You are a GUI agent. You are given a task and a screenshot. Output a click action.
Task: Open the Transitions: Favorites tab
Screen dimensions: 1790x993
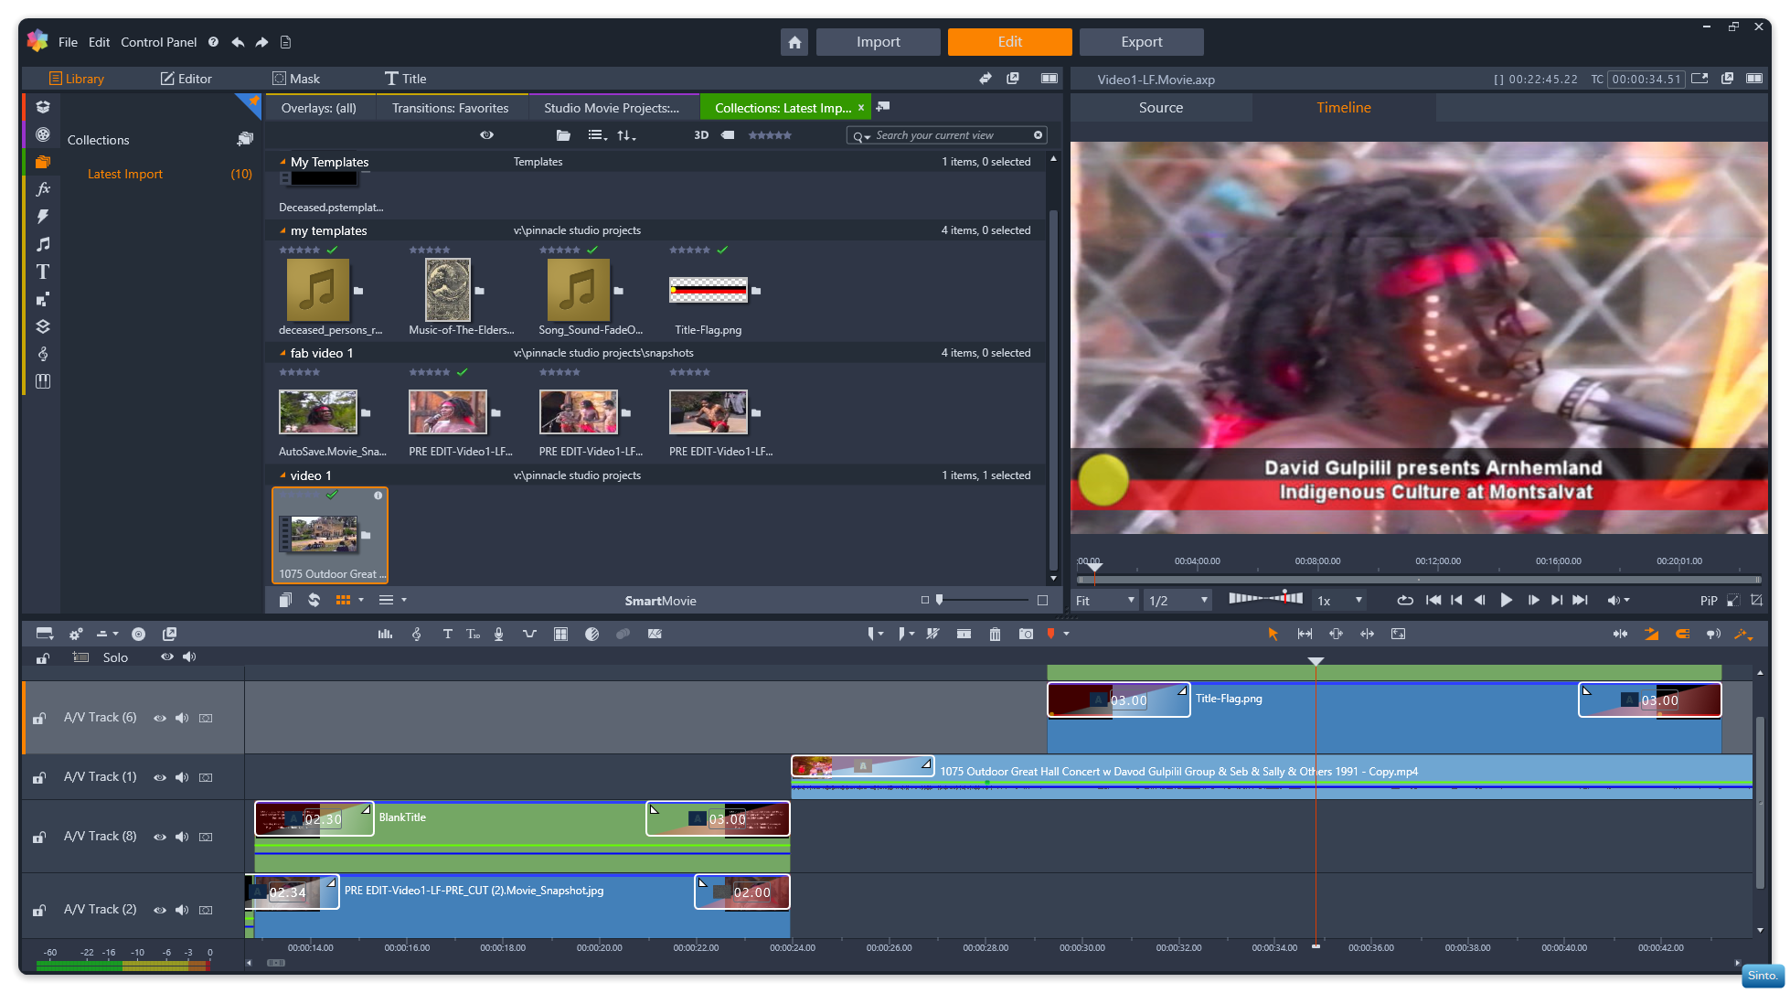(x=450, y=108)
